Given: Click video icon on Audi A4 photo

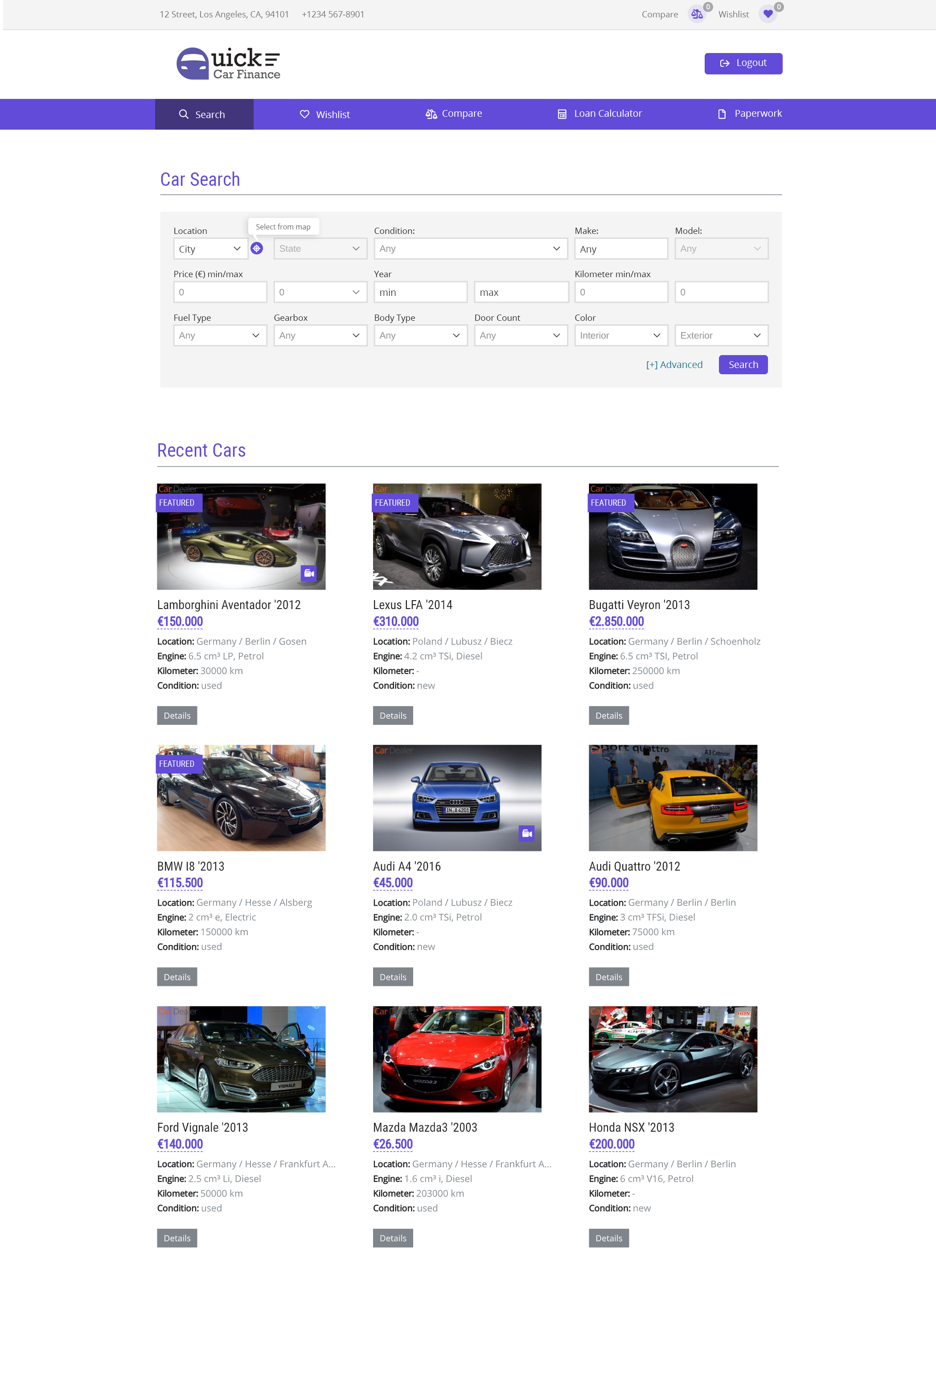Looking at the screenshot, I should click(526, 834).
